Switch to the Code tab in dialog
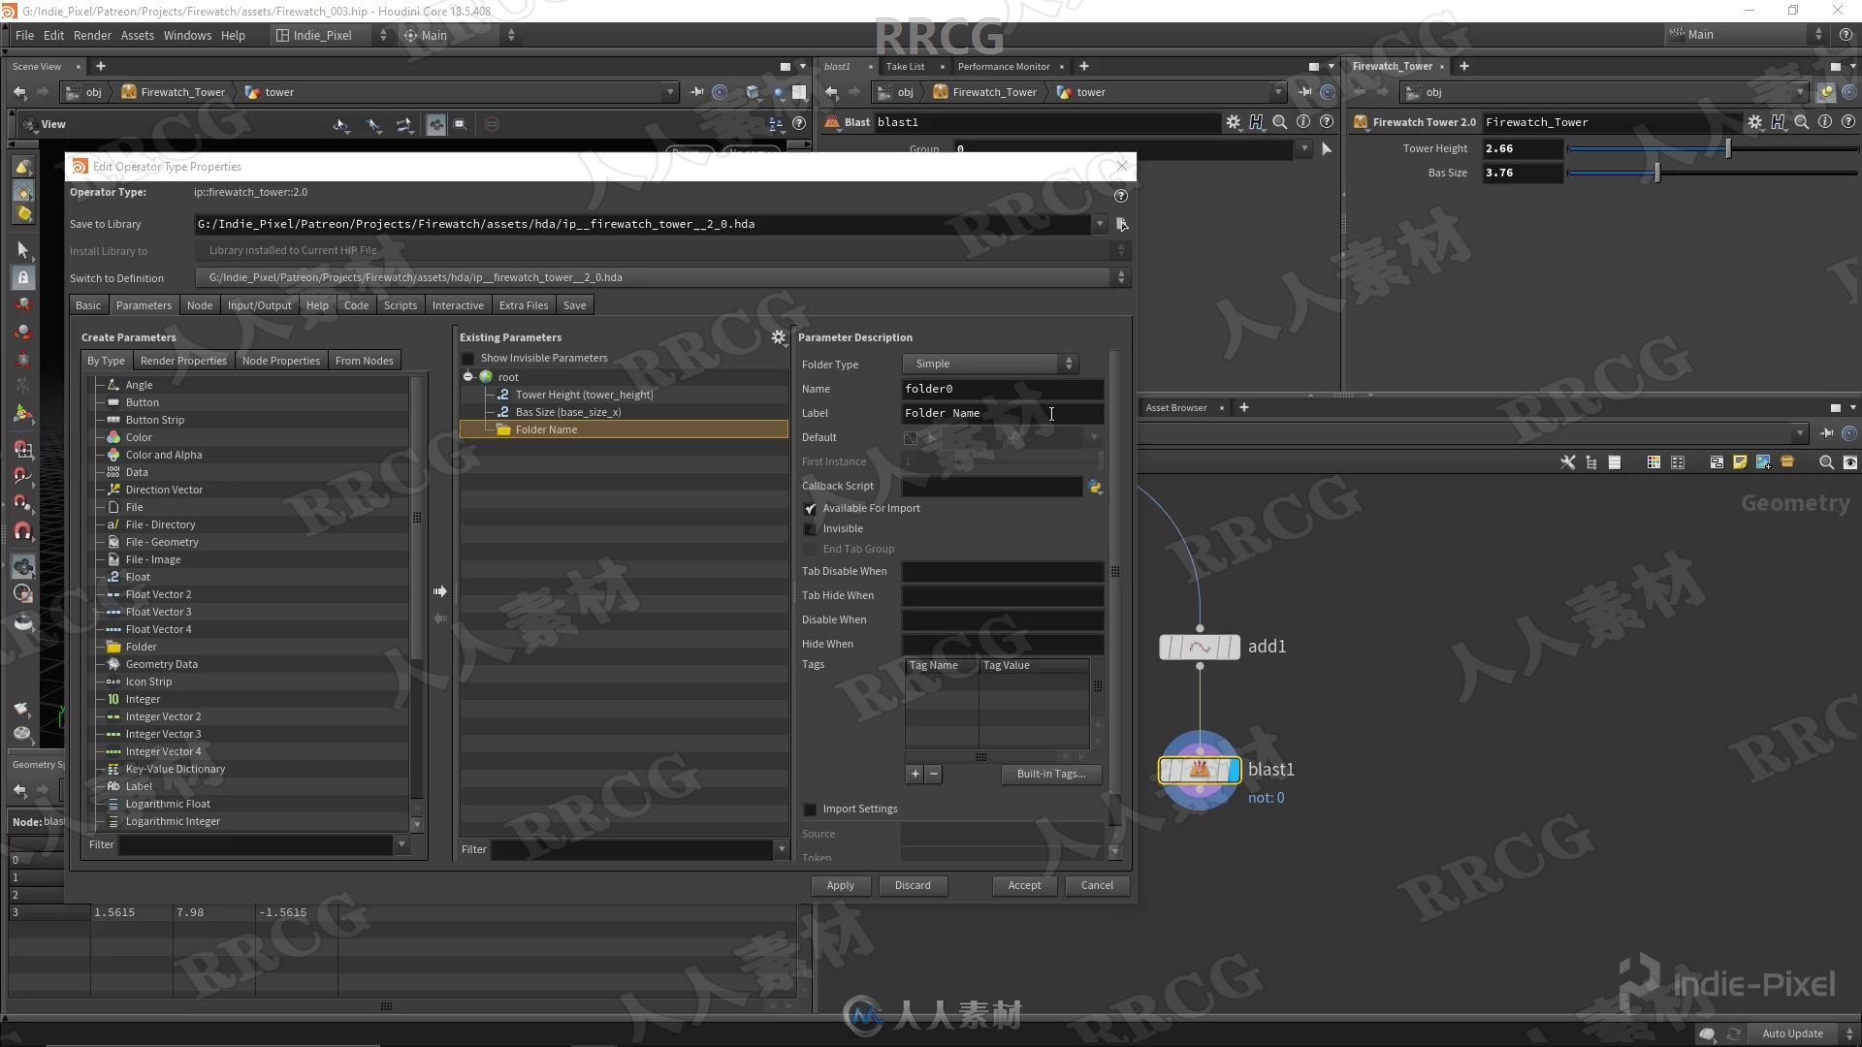1862x1047 pixels. [356, 304]
